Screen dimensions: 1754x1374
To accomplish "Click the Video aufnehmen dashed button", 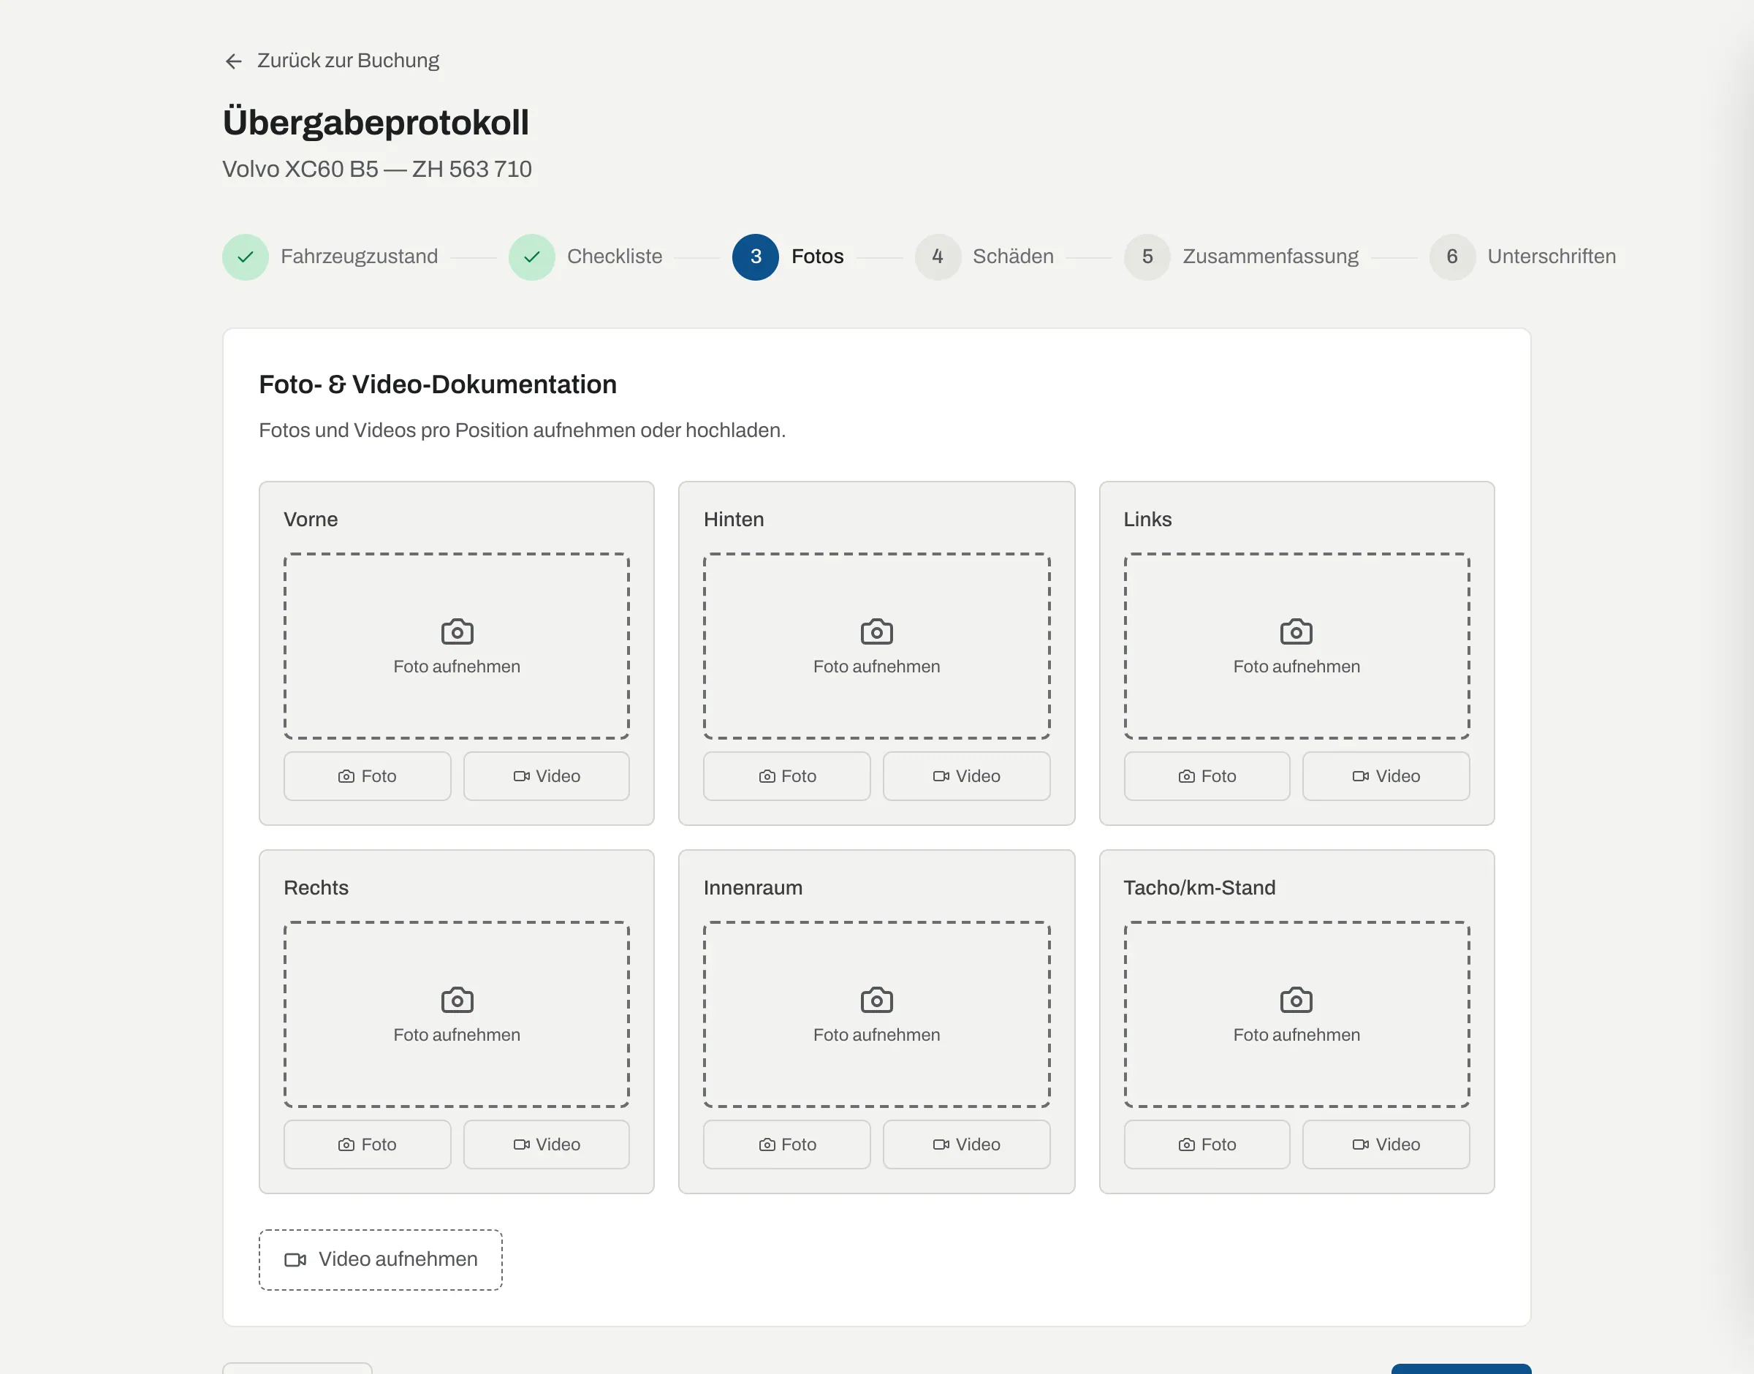I will 380,1260.
